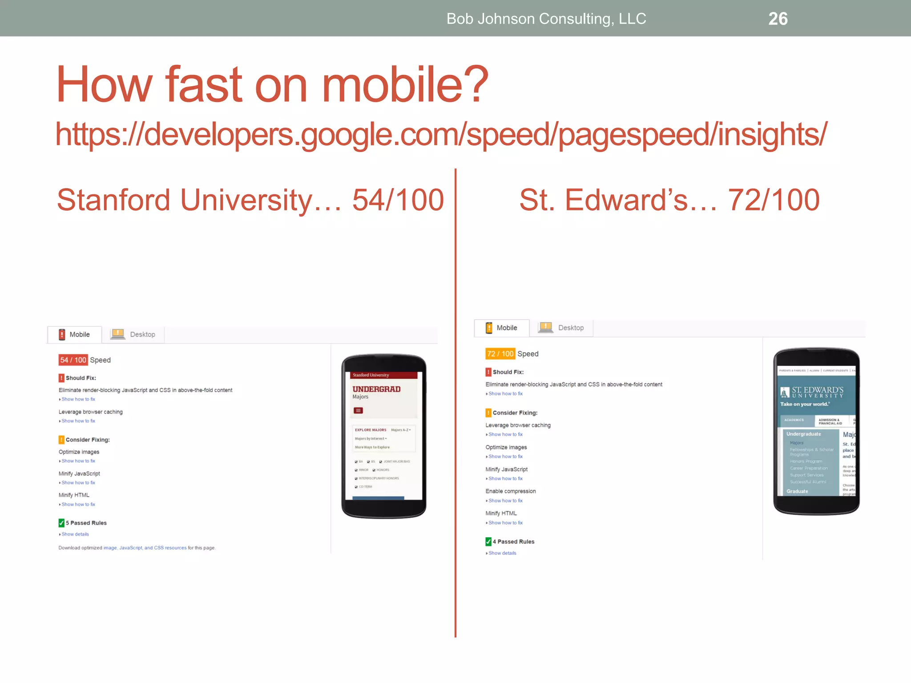Click the hamburger menu icon in Stanford preview

click(x=359, y=410)
